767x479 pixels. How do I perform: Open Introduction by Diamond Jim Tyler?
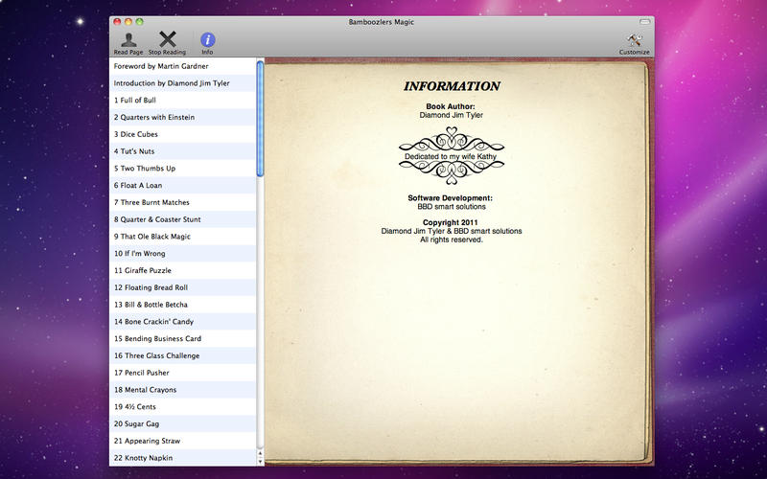point(172,83)
